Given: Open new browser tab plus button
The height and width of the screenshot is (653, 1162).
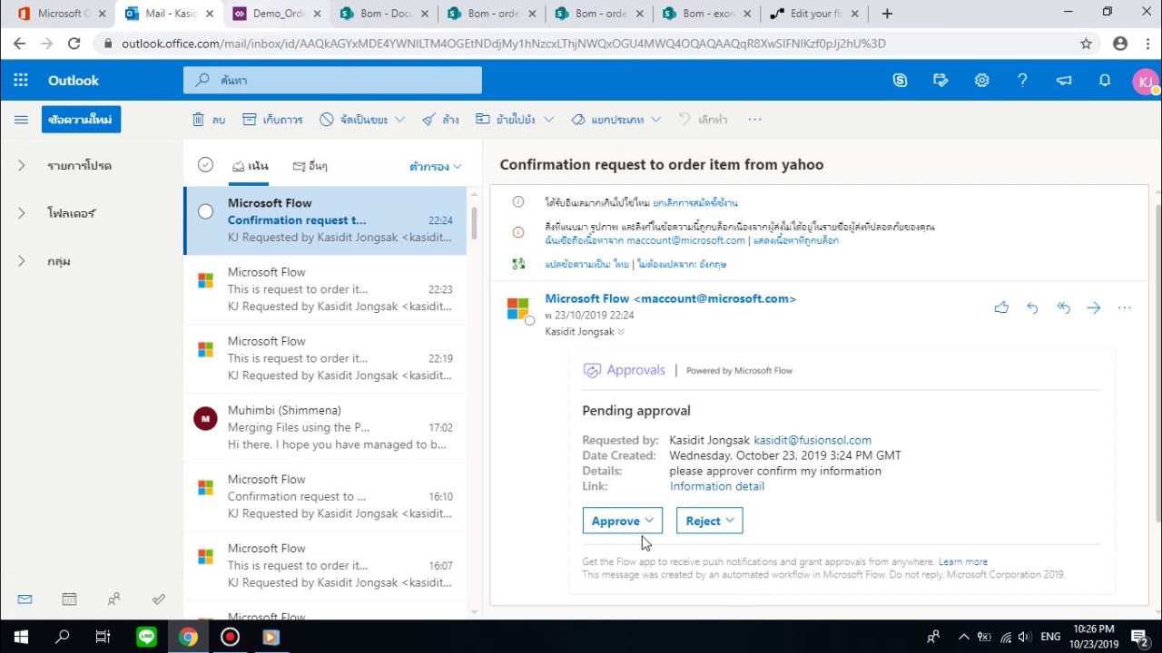Looking at the screenshot, I should point(887,14).
